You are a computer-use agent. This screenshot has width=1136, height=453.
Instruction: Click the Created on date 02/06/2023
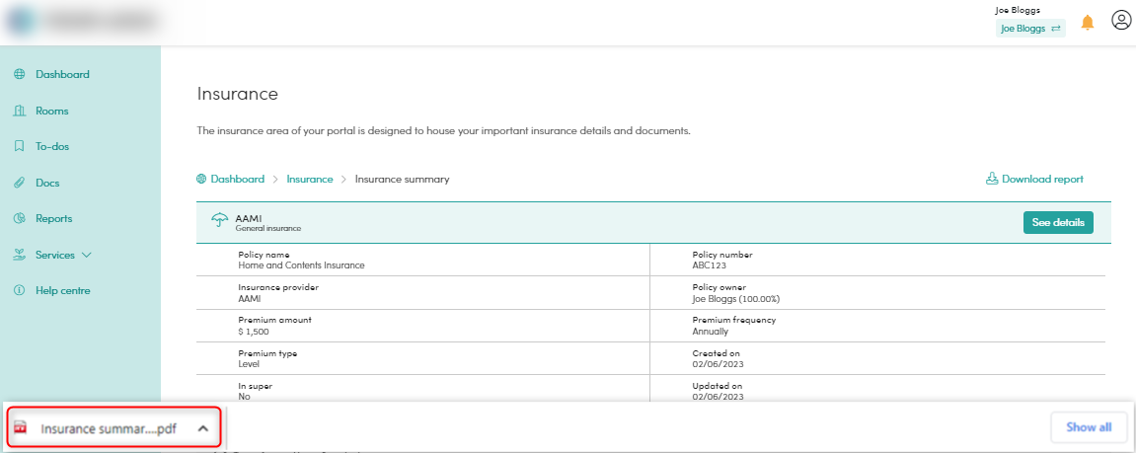(x=718, y=364)
